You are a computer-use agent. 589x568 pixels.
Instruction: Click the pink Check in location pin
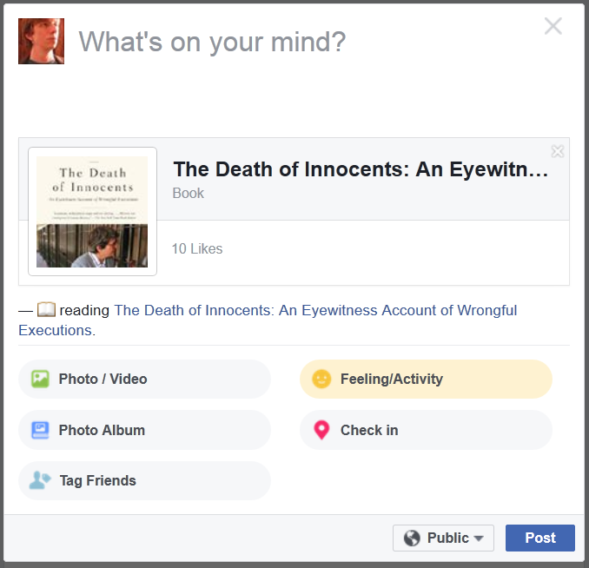[x=321, y=430]
